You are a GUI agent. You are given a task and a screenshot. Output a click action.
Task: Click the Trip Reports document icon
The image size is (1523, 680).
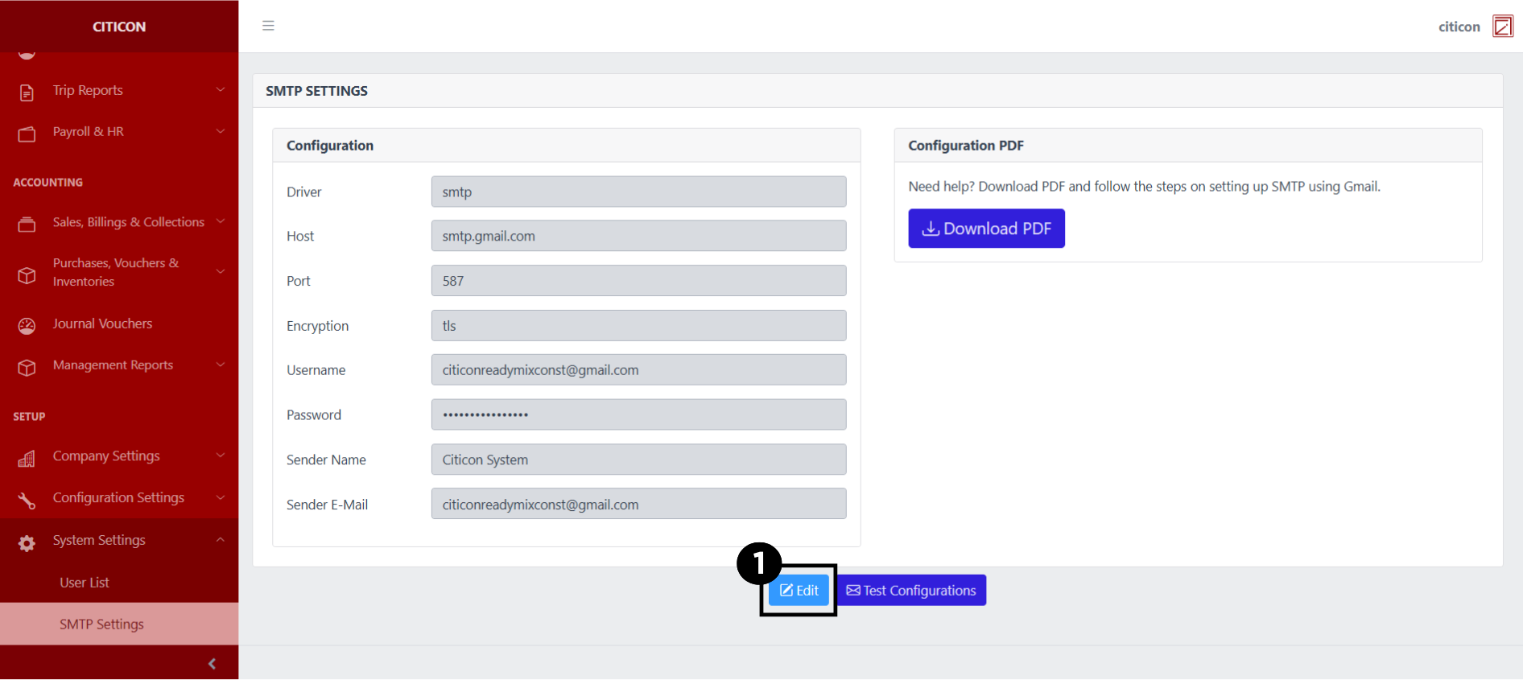[27, 92]
